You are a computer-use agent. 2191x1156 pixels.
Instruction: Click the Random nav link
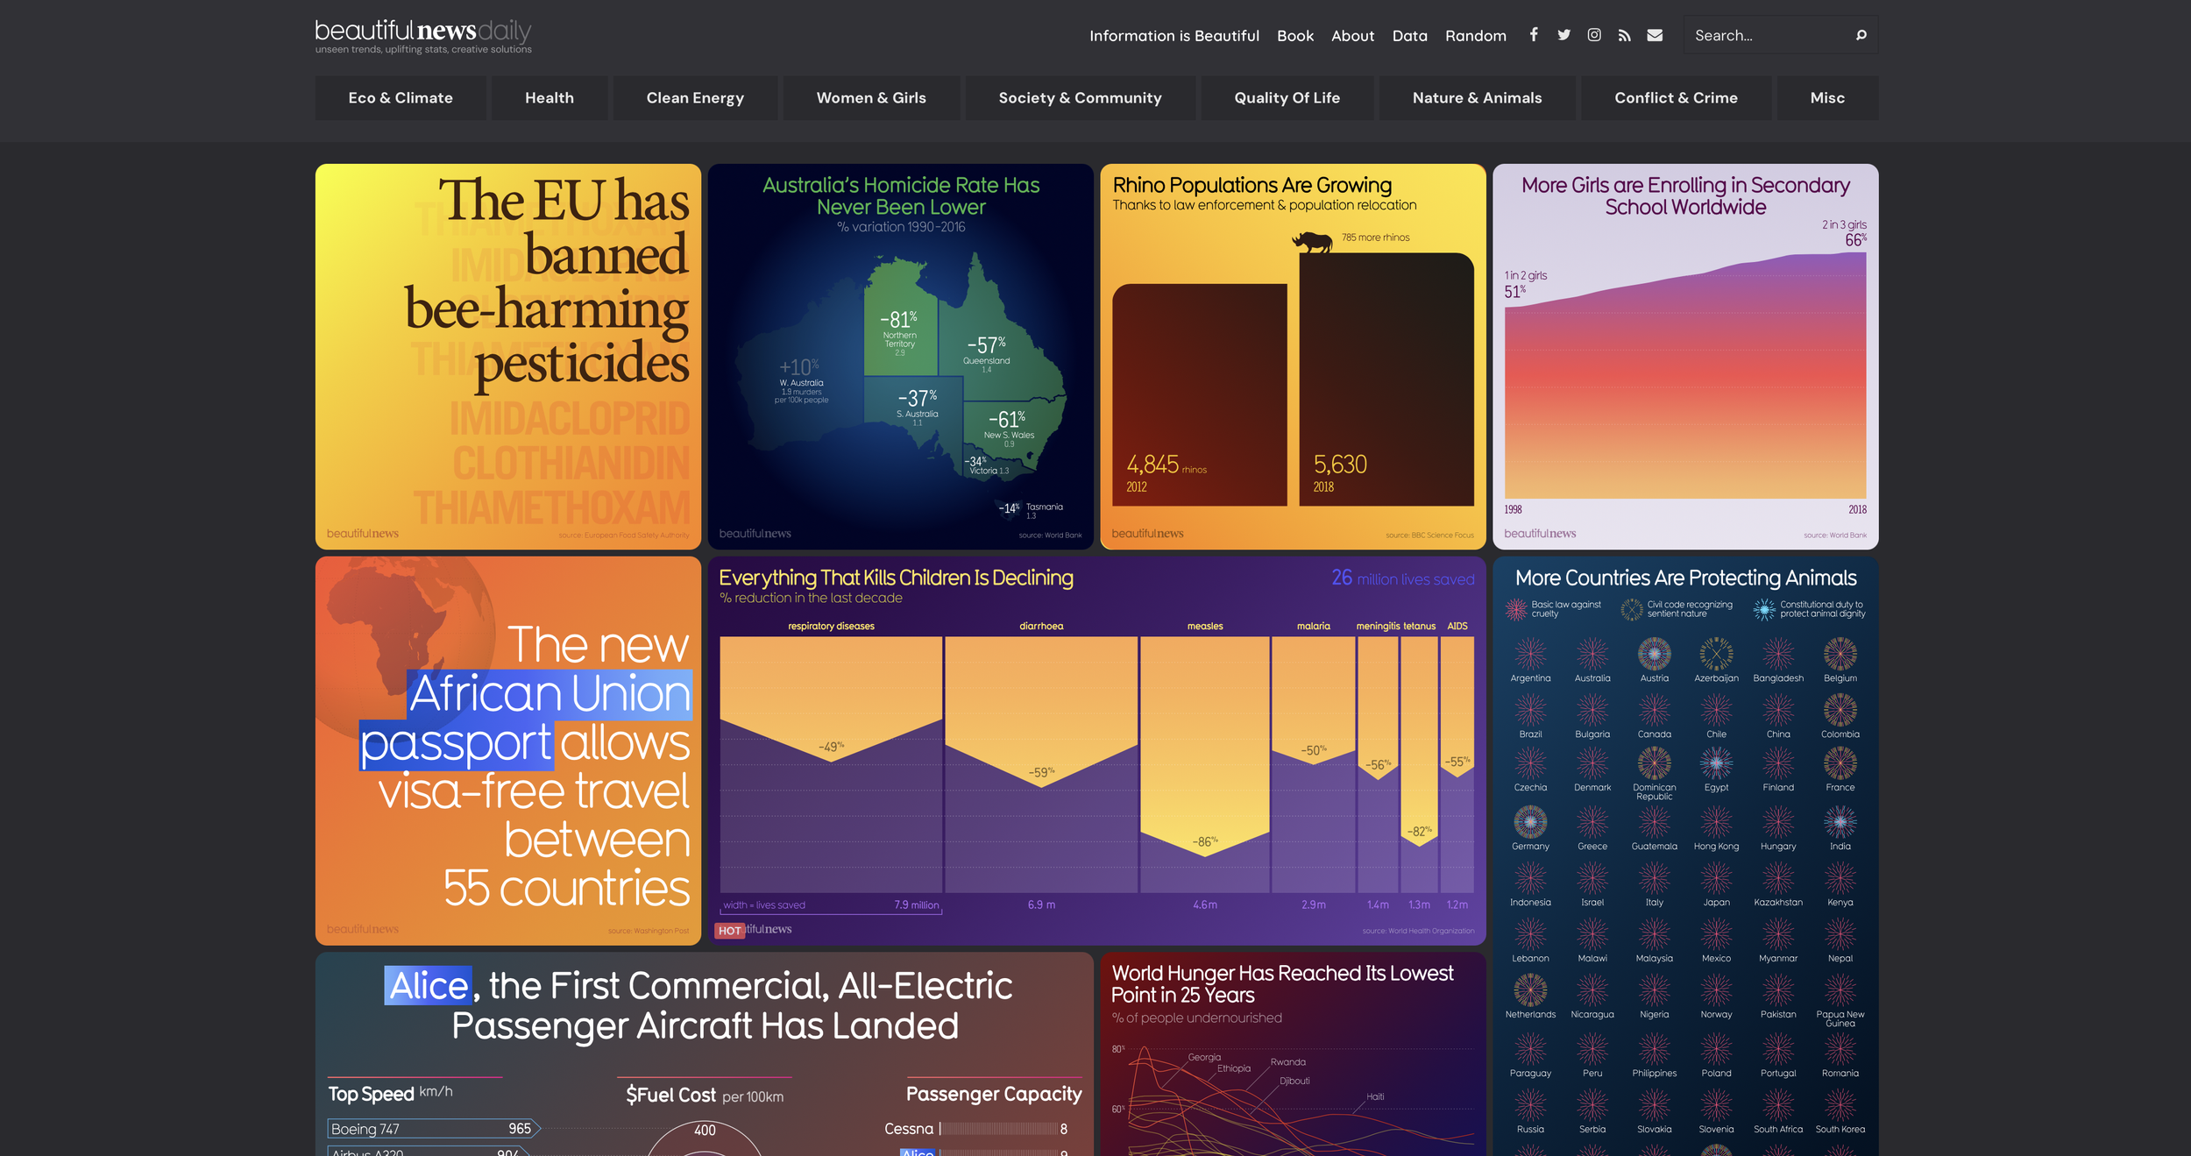1475,36
